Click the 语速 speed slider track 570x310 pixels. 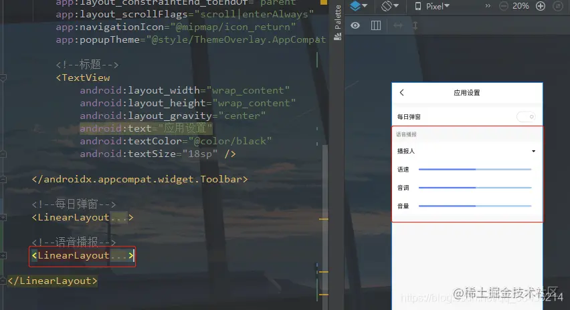click(x=475, y=169)
